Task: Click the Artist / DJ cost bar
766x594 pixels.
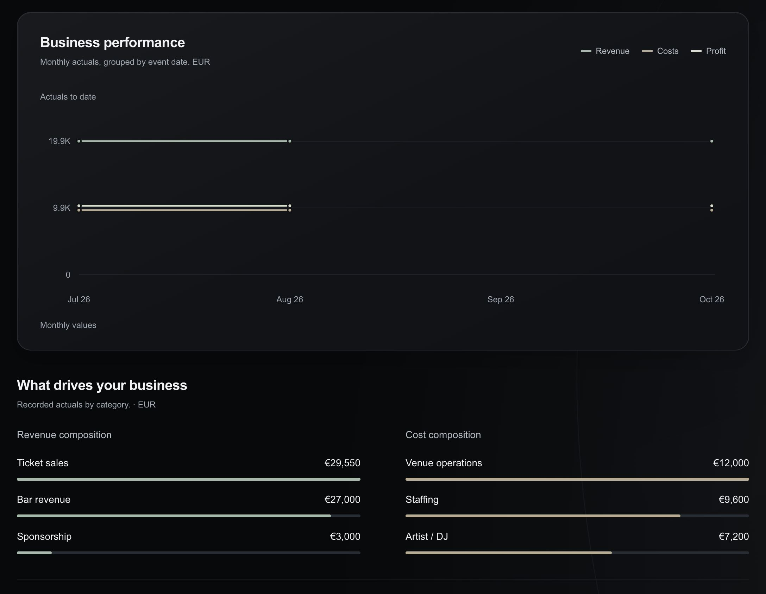Action: click(577, 553)
